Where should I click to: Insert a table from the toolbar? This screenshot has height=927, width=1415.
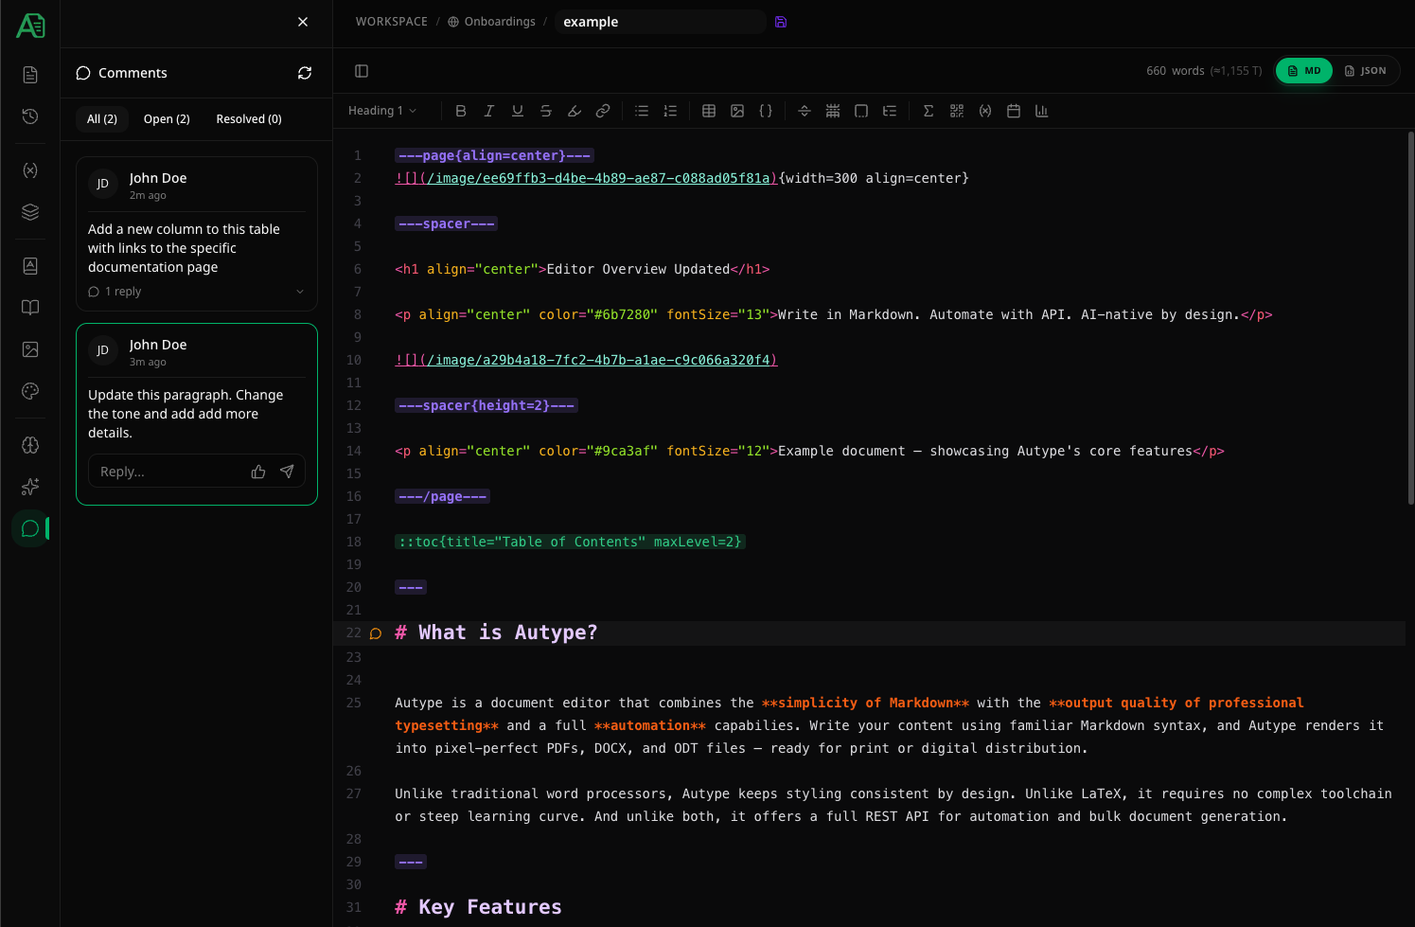[708, 111]
